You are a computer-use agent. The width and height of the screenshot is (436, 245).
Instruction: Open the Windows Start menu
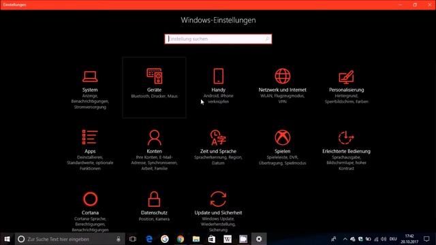[7, 239]
